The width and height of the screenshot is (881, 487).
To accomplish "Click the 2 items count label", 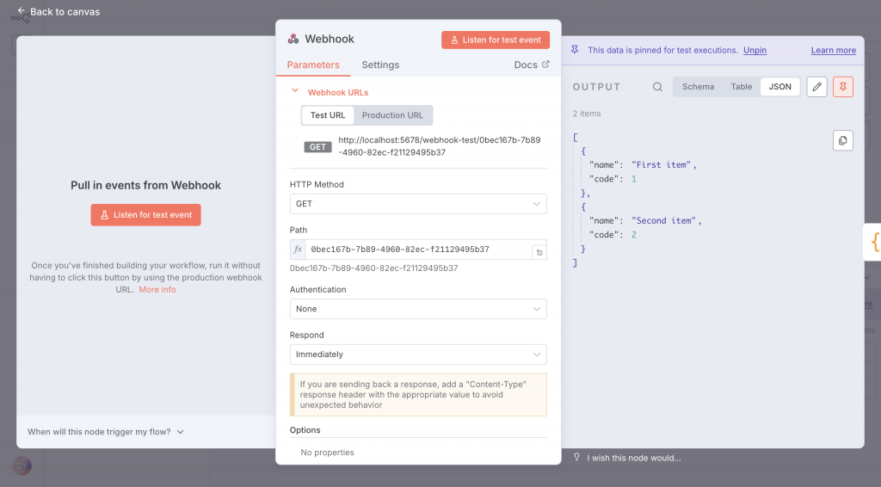I will click(x=587, y=114).
